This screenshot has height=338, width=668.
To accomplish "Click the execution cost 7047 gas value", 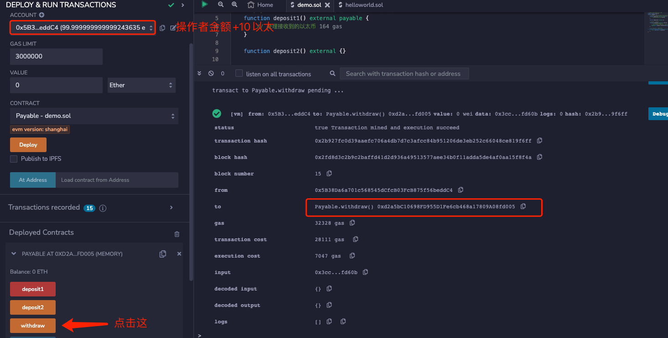I will click(x=328, y=256).
